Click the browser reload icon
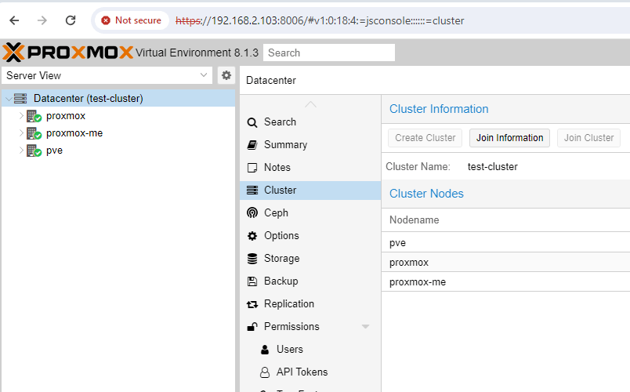The width and height of the screenshot is (630, 392). pos(71,20)
